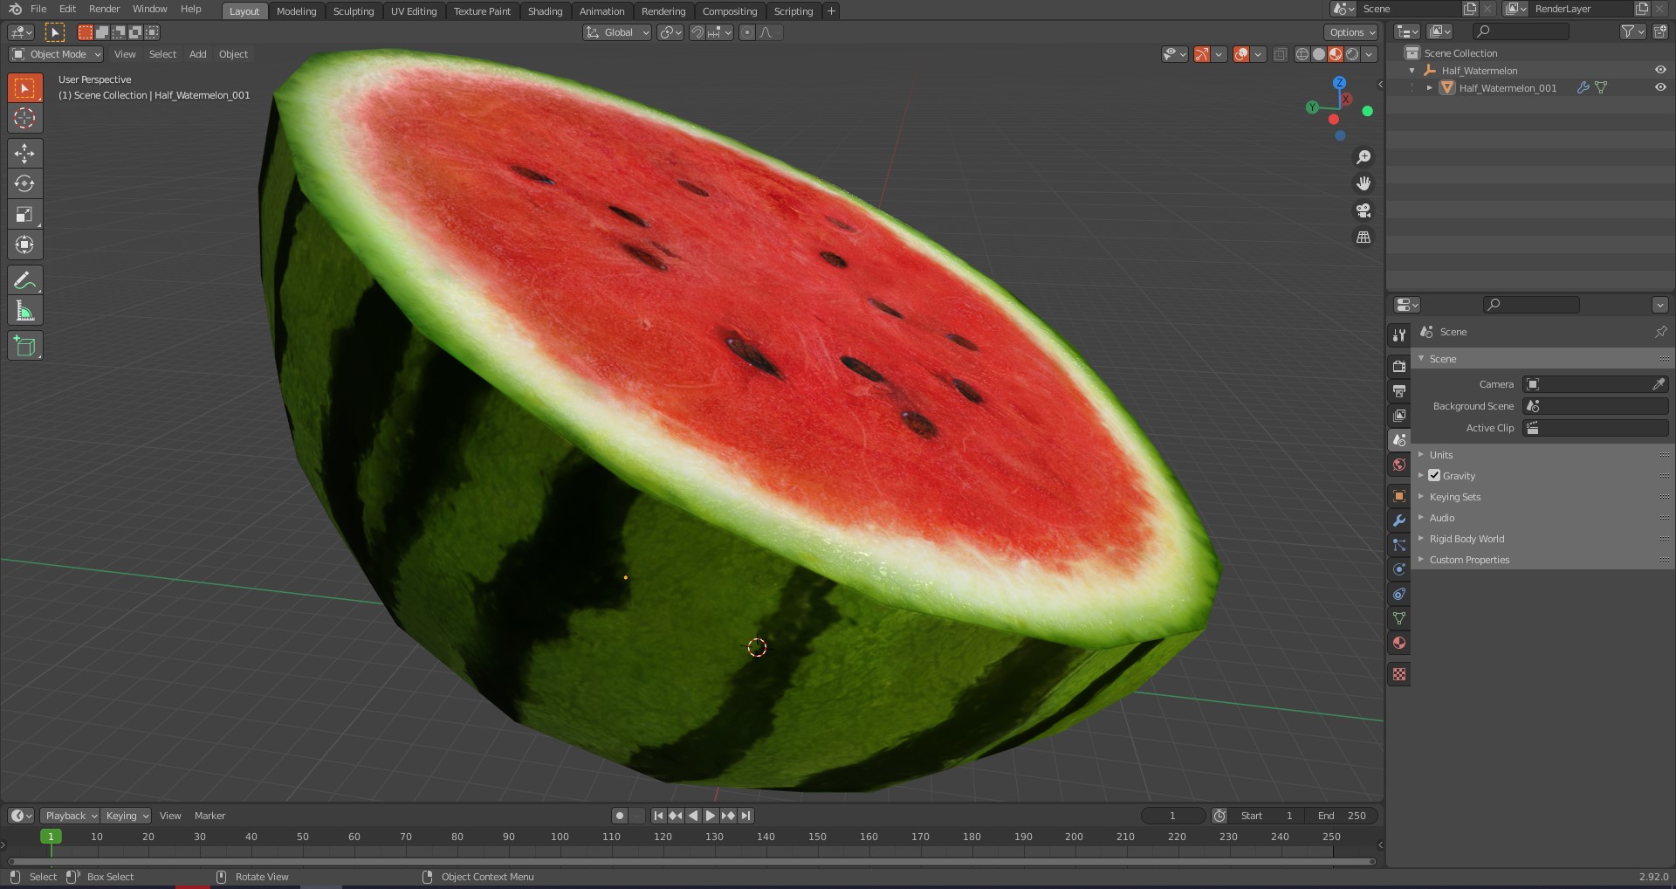1676x889 pixels.
Task: Expand Half_Watermelon_001 tree item
Action: (1429, 87)
